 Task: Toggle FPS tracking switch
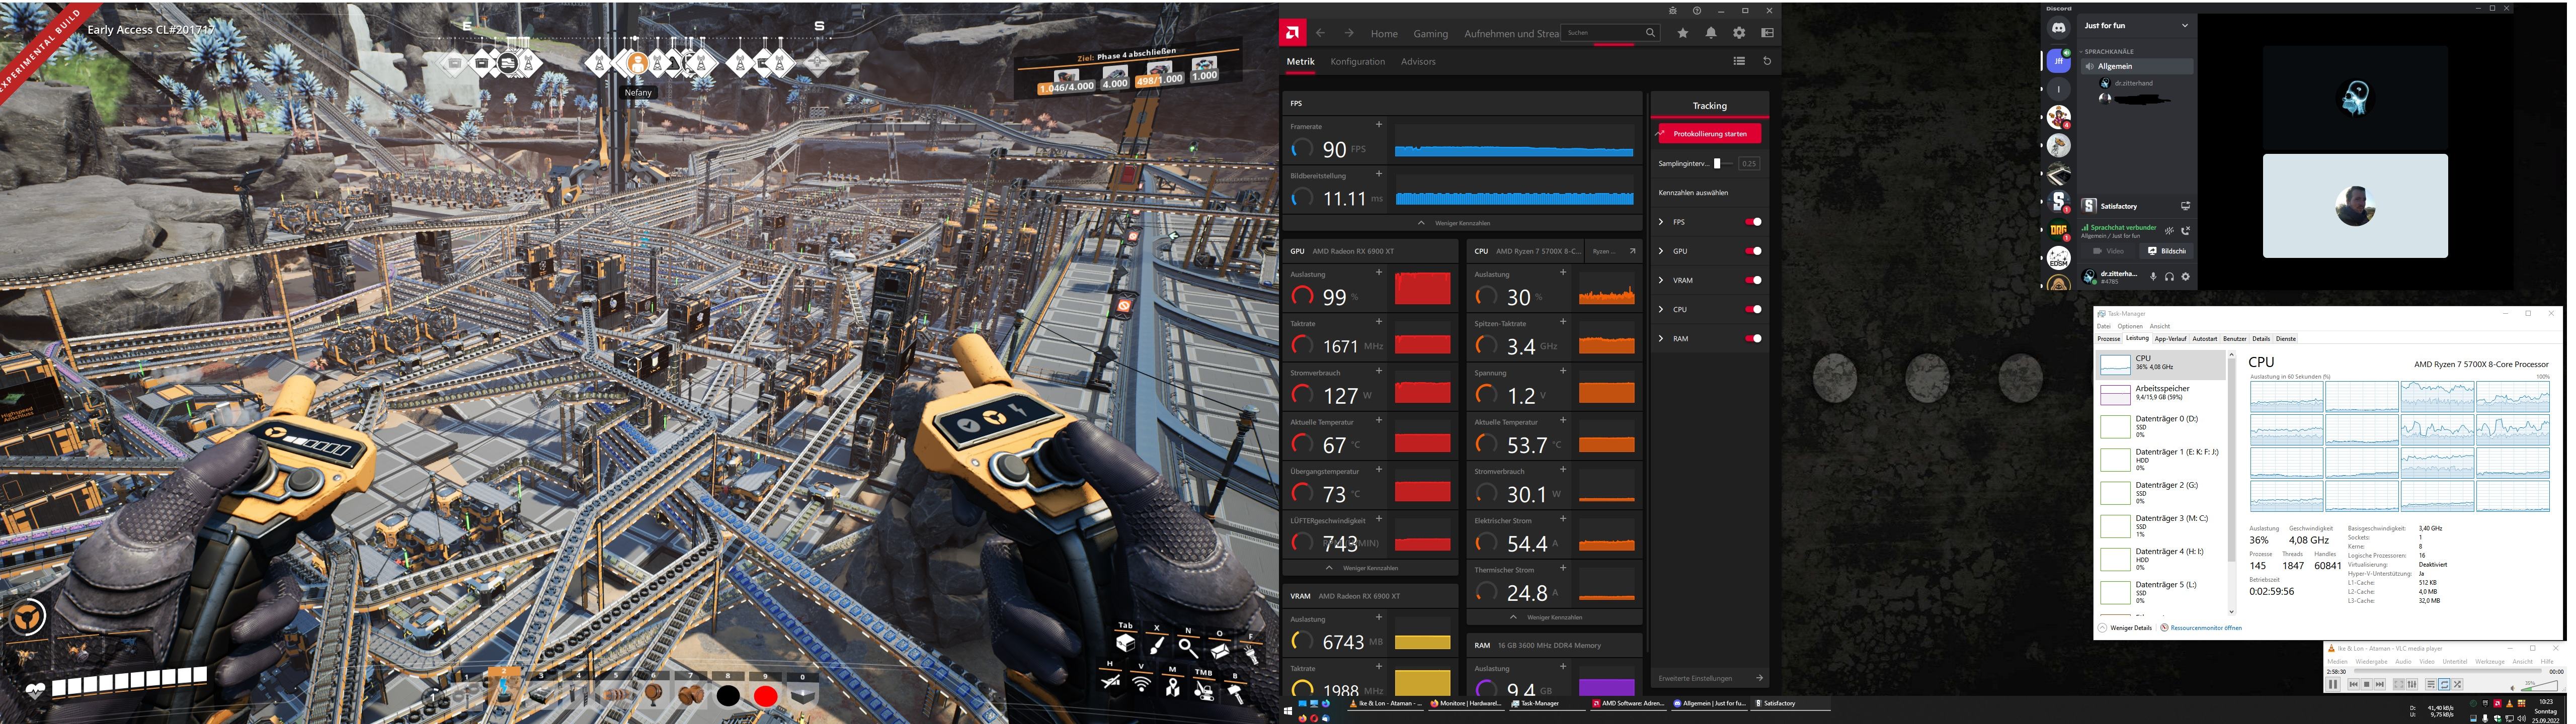1753,222
